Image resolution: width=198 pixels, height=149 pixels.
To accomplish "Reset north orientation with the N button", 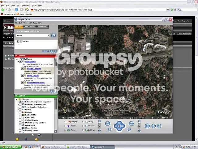I will tap(110, 129).
